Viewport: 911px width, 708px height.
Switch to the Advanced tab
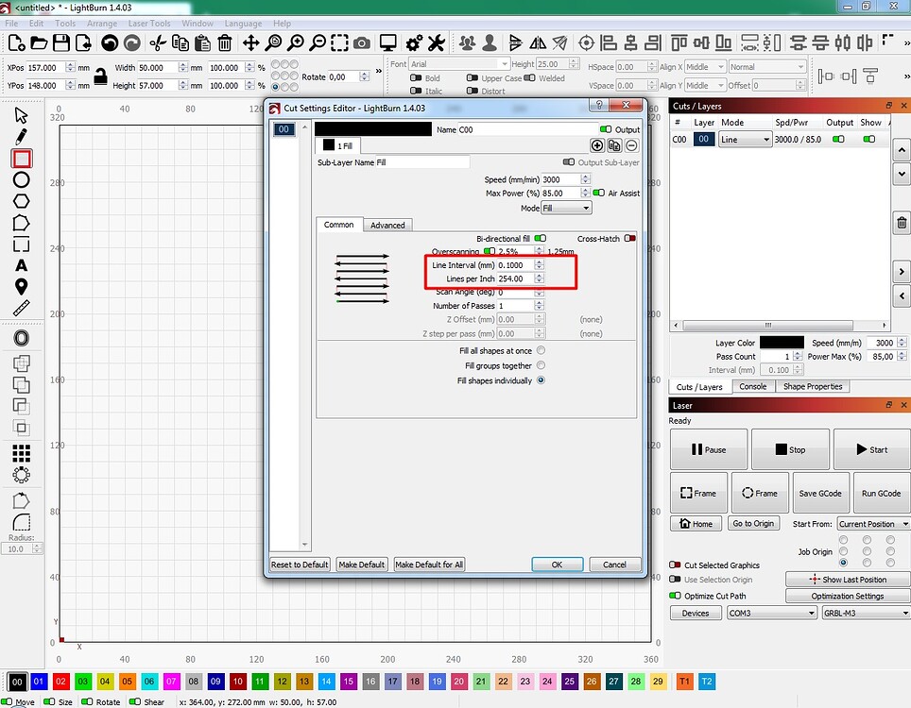[387, 226]
